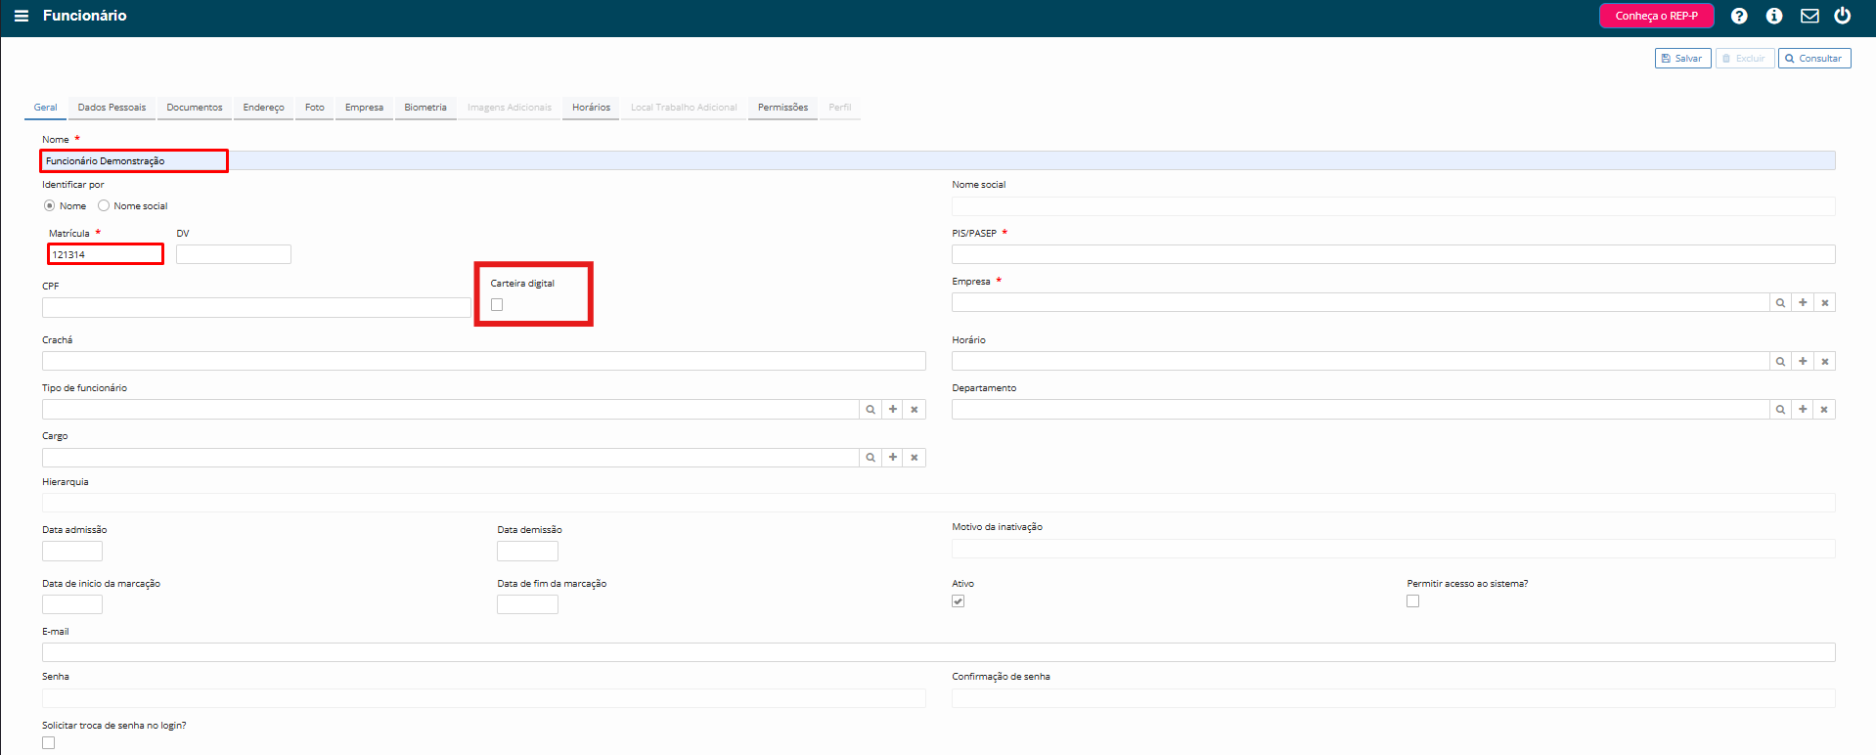
Task: Switch to the Geral tab
Action: (46, 108)
